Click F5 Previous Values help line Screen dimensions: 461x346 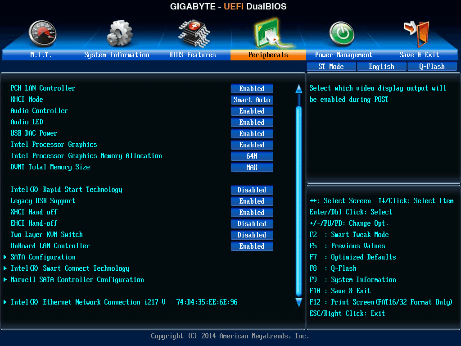347,246
